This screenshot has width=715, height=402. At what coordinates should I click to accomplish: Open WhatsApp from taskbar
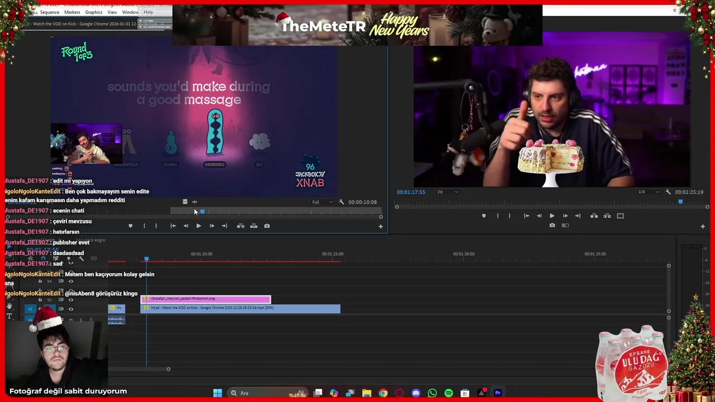tap(432, 393)
